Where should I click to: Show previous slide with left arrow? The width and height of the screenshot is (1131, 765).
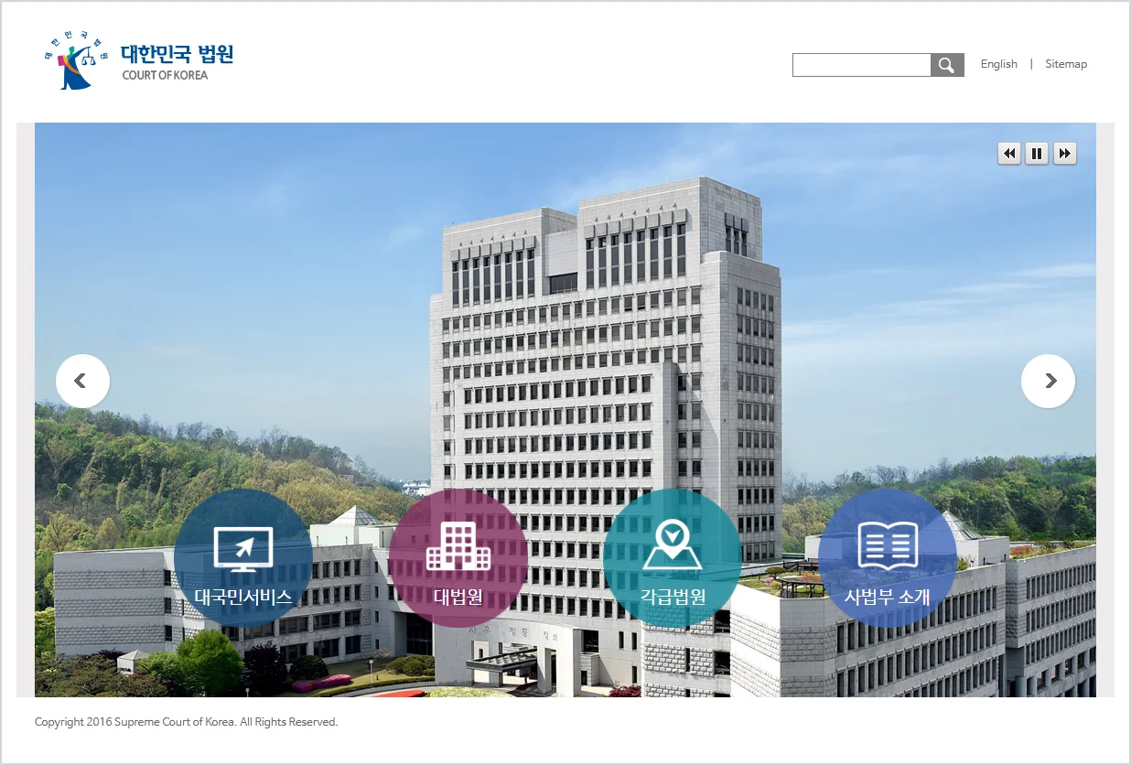pyautogui.click(x=82, y=381)
